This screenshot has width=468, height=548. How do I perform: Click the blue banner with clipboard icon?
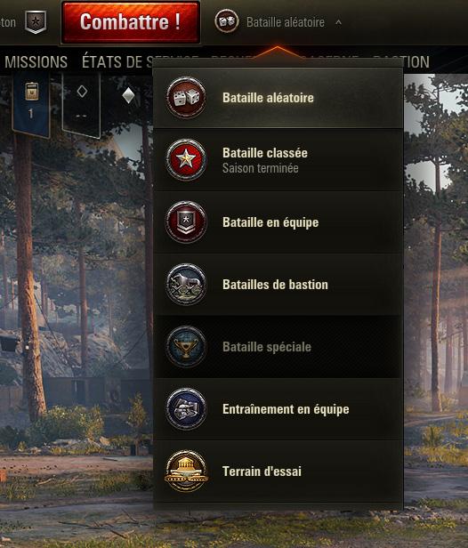pyautogui.click(x=31, y=104)
